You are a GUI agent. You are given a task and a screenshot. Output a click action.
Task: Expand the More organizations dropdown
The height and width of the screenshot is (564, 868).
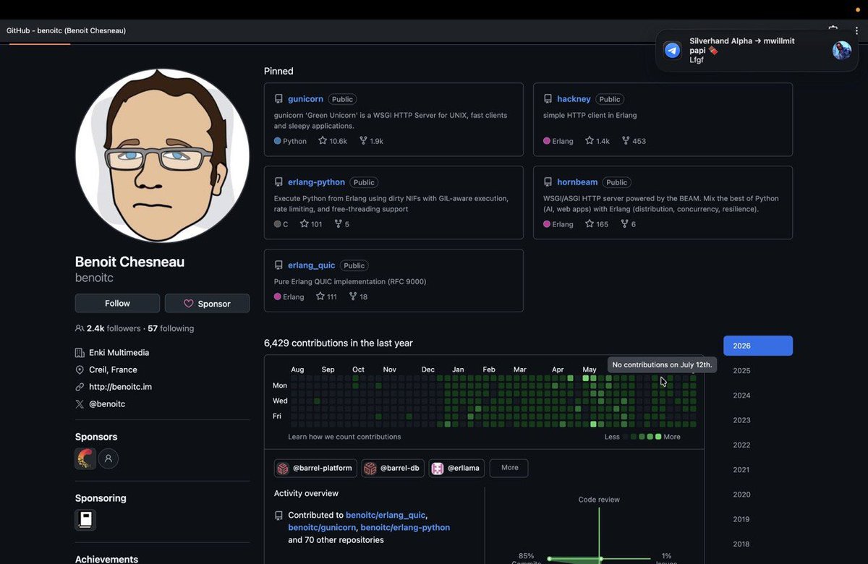click(509, 468)
